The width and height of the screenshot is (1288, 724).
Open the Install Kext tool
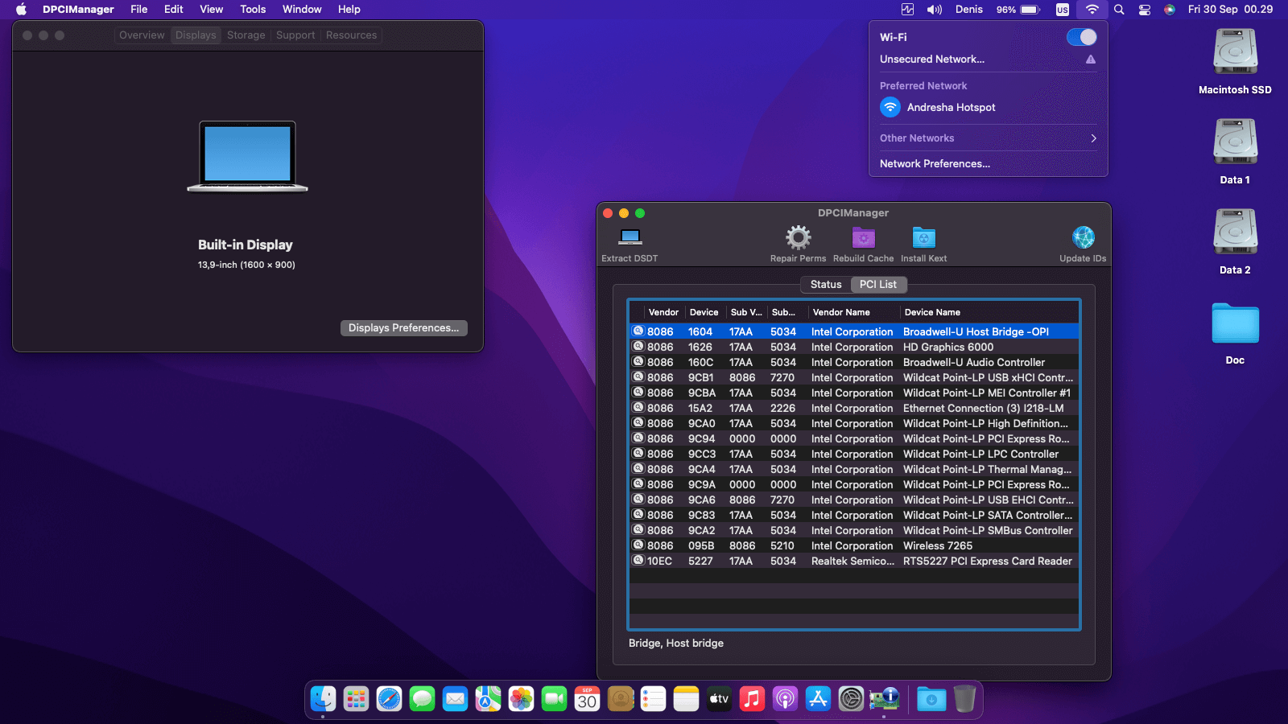923,237
